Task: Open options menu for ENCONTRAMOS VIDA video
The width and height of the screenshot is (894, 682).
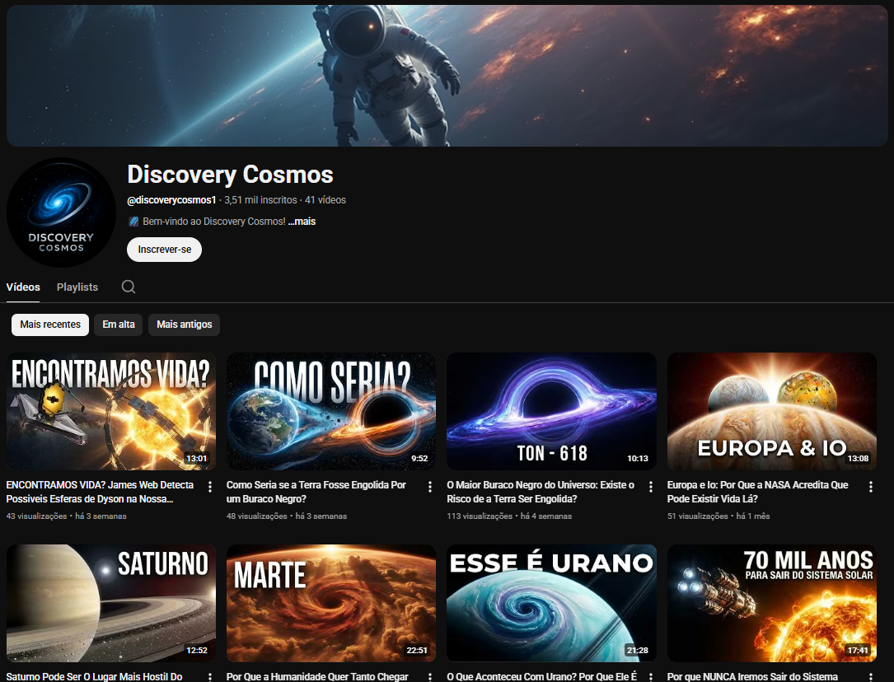Action: [210, 487]
